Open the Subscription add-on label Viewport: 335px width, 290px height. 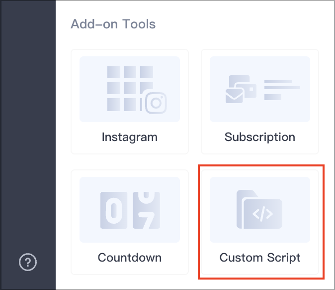[x=260, y=137]
